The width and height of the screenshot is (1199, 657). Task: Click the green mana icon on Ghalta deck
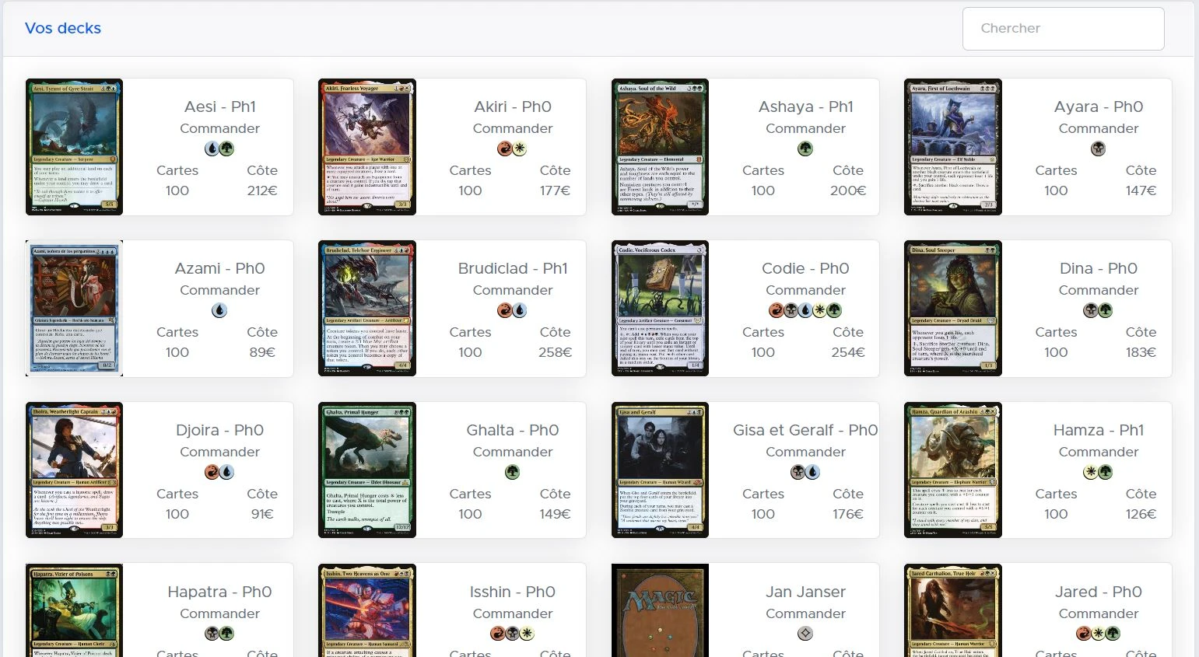512,472
